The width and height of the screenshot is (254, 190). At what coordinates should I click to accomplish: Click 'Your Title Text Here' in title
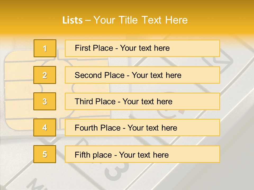(x=140, y=20)
